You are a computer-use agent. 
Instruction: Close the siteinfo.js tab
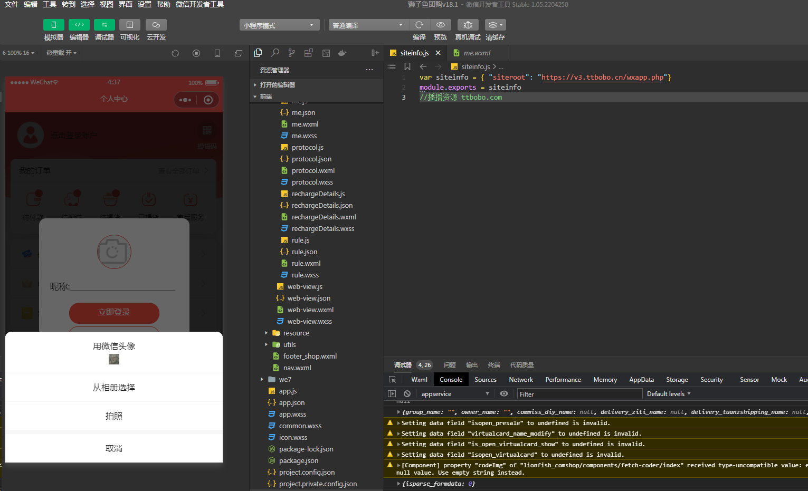pos(438,53)
